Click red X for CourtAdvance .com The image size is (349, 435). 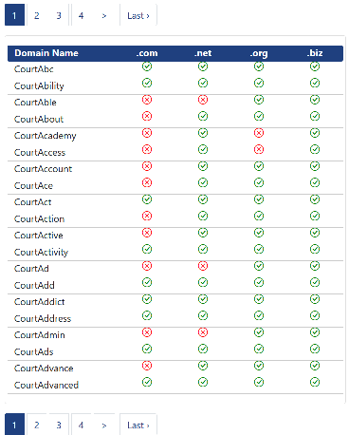[x=147, y=366]
